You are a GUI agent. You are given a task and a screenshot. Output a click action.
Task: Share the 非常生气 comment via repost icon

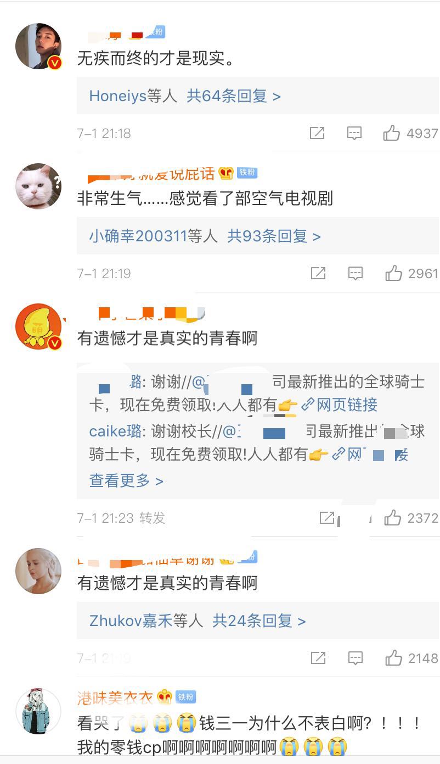318,273
